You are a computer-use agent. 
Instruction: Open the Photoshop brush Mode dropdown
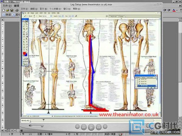[x=51, y=16]
